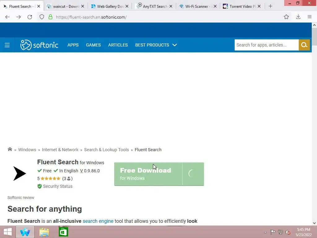The width and height of the screenshot is (317, 238).
Task: Click the Search for anything heading
Action: [45, 209]
